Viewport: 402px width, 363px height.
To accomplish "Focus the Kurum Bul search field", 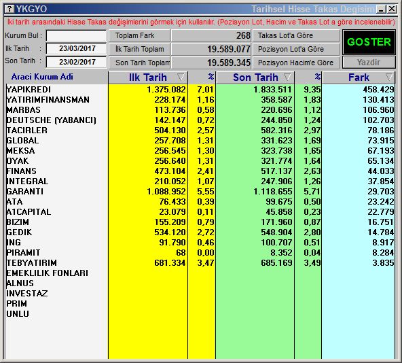I will point(76,35).
